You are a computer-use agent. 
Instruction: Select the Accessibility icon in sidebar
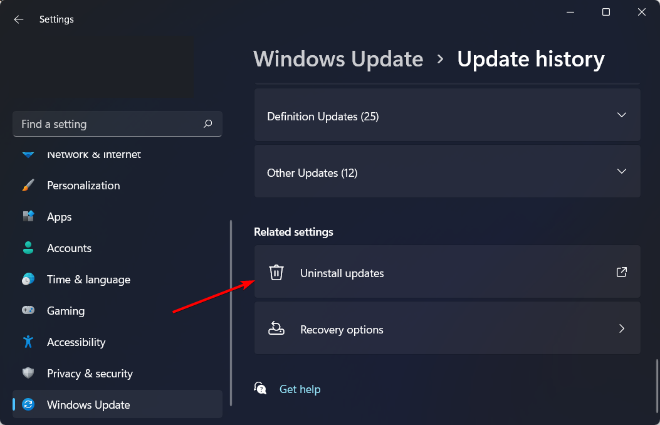[28, 342]
